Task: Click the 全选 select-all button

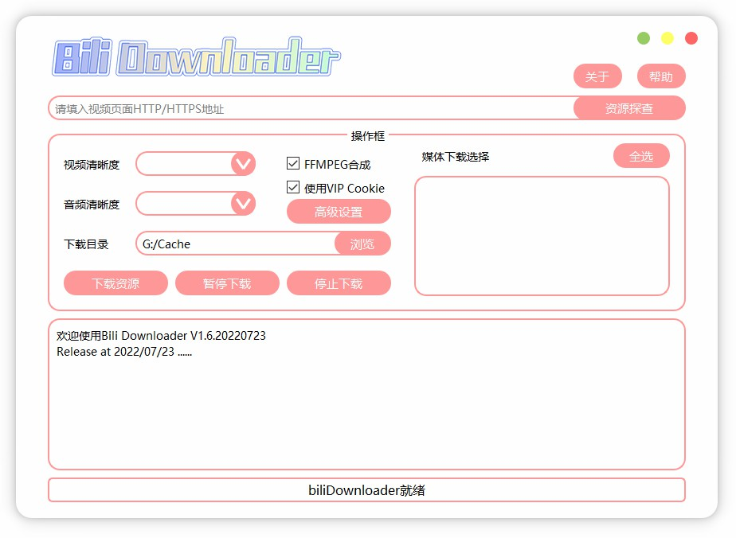Action: (641, 156)
